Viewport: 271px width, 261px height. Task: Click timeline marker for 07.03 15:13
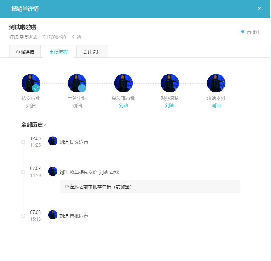[x=23, y=216]
